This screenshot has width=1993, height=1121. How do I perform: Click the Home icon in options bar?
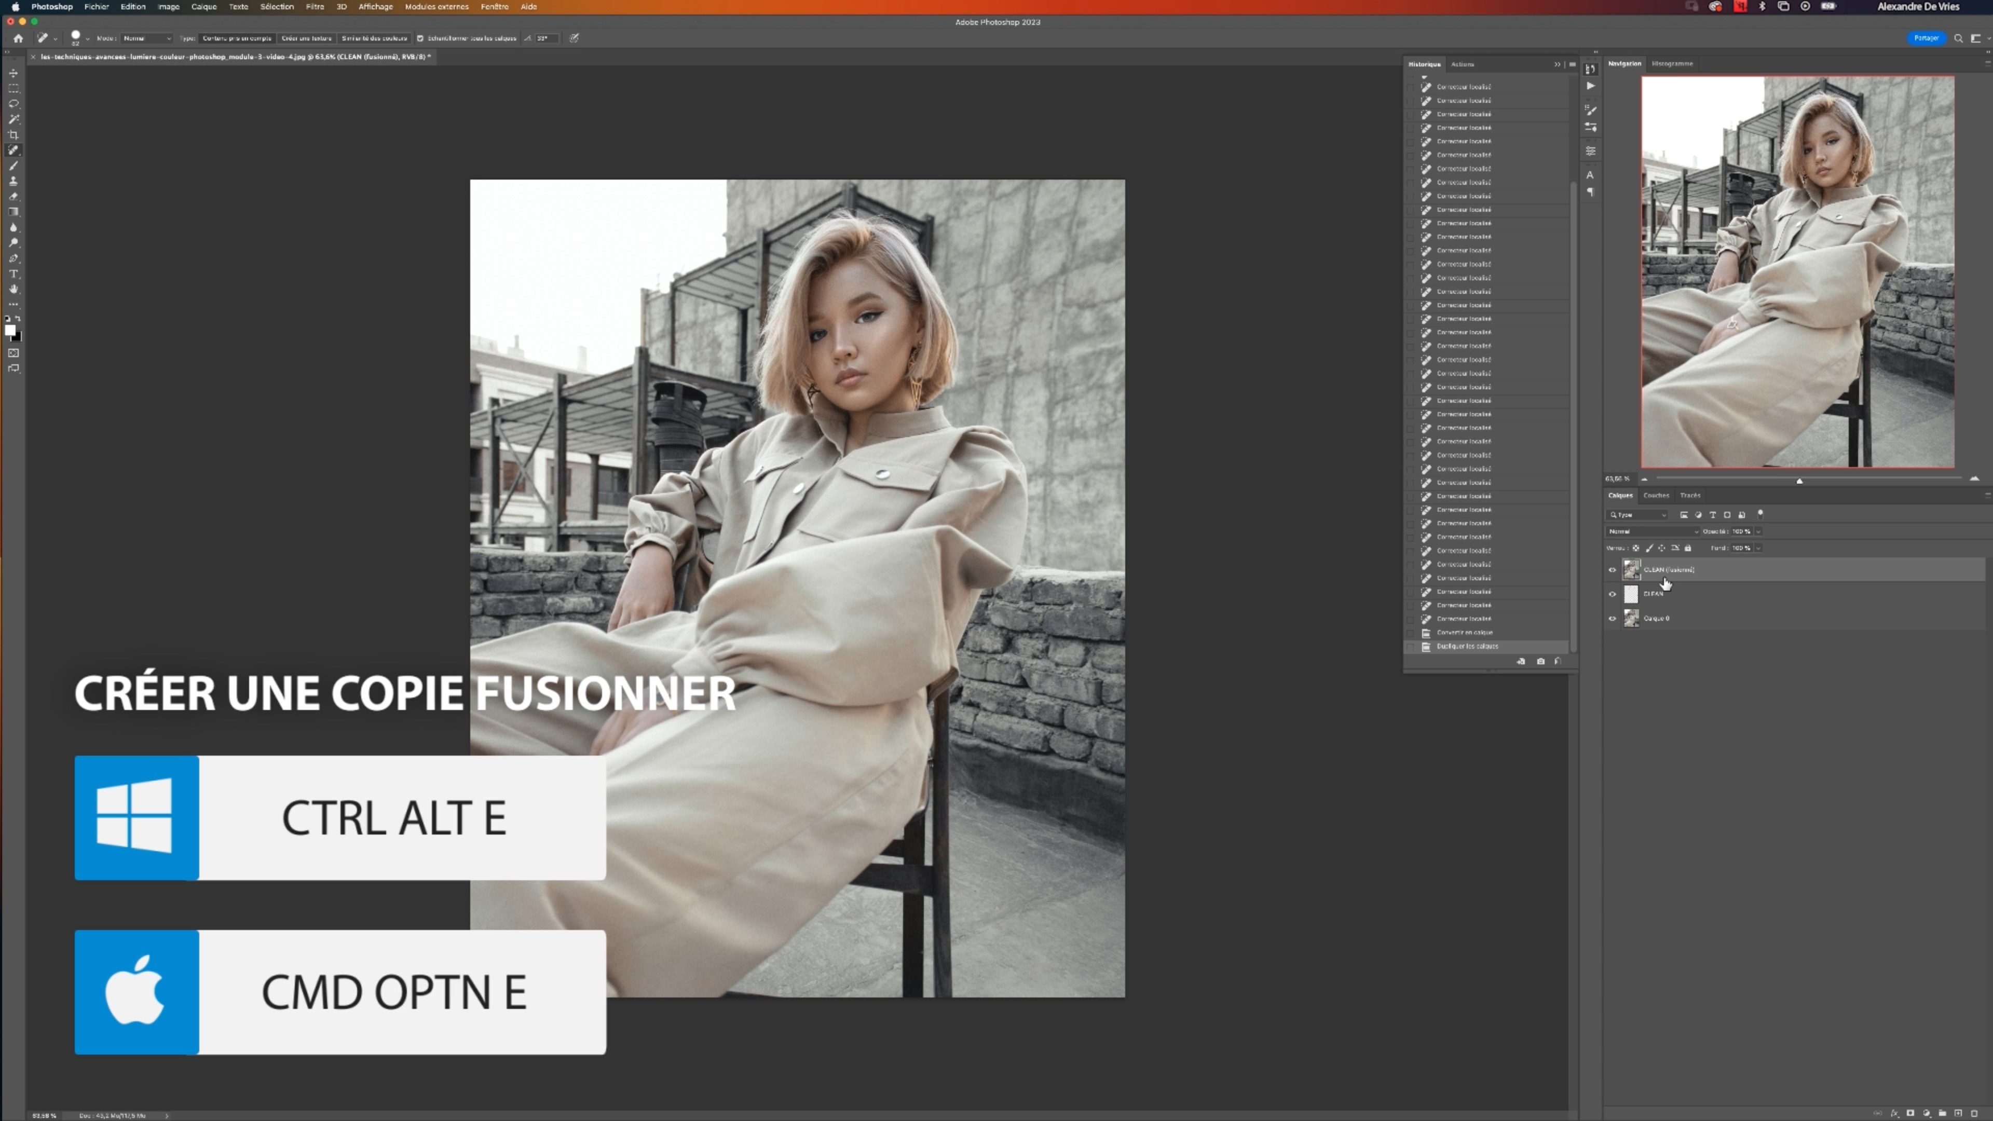click(x=18, y=38)
